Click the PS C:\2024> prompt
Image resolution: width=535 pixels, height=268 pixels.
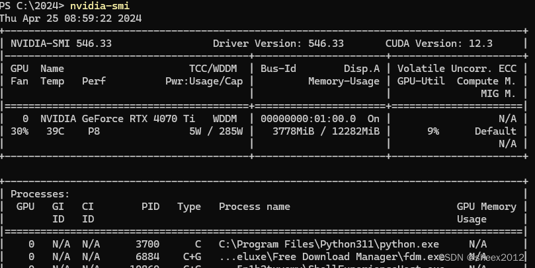click(x=30, y=6)
